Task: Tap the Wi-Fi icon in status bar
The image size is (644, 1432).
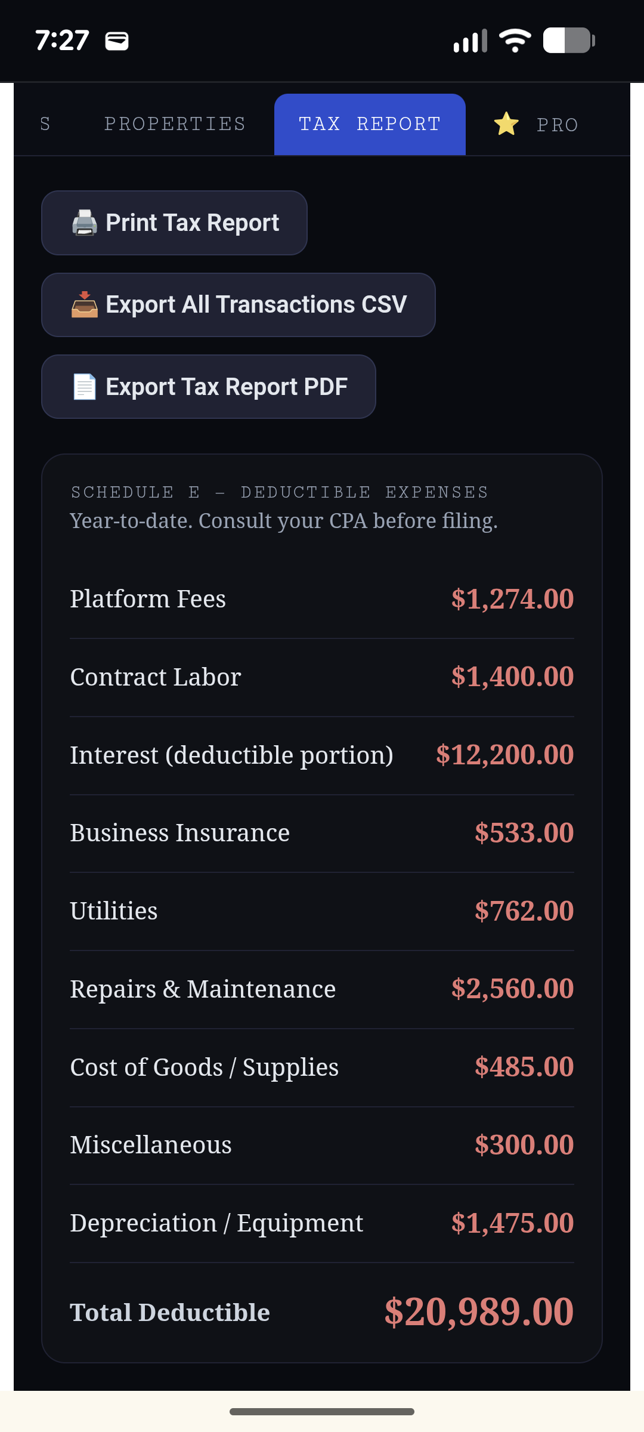Action: coord(515,41)
